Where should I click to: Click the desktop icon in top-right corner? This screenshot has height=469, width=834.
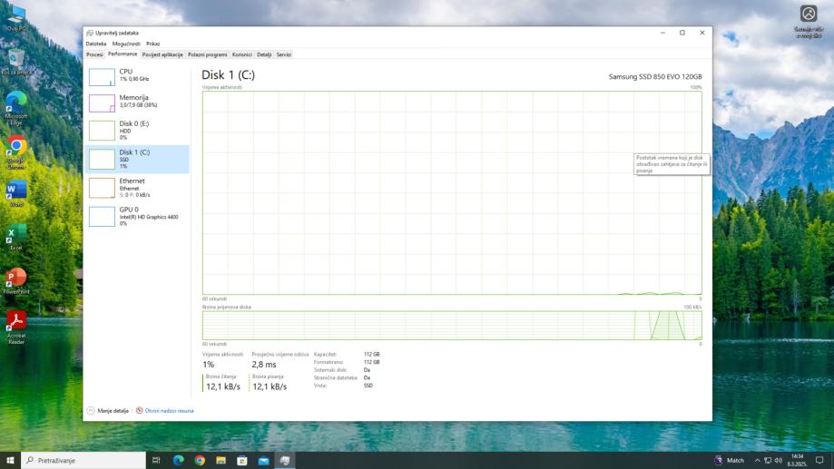click(809, 21)
